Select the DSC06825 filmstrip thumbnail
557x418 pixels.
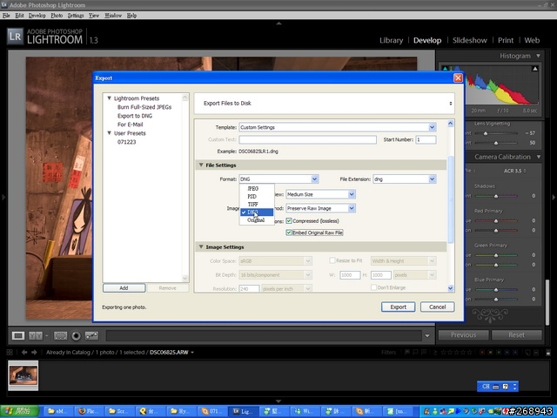[x=23, y=375]
